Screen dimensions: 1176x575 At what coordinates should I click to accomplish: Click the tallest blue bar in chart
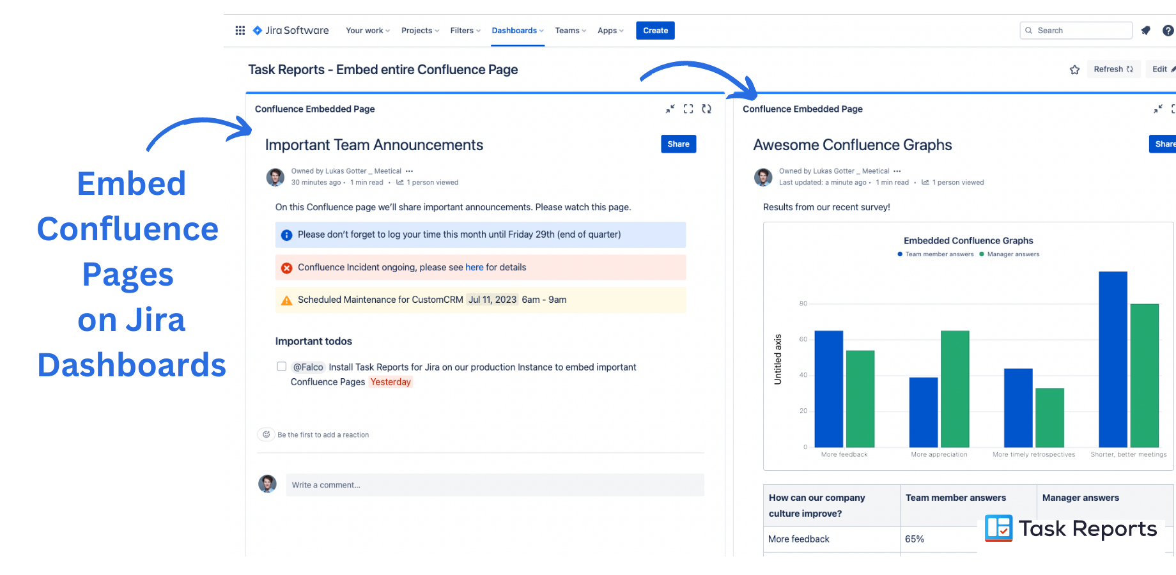pos(1113,359)
